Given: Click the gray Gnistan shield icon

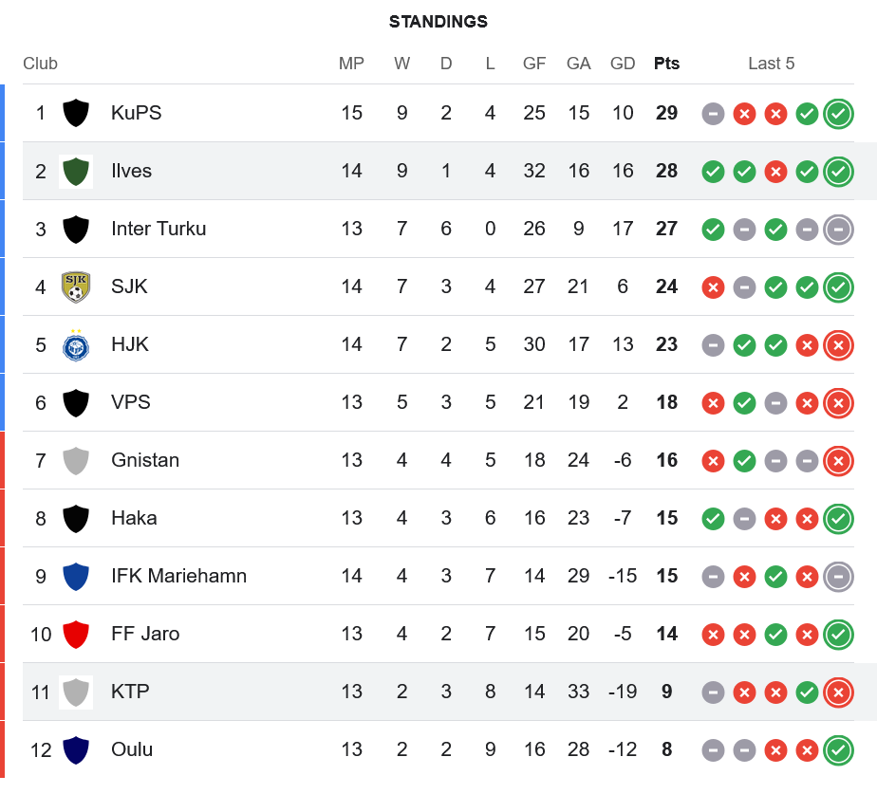Looking at the screenshot, I should (x=76, y=460).
